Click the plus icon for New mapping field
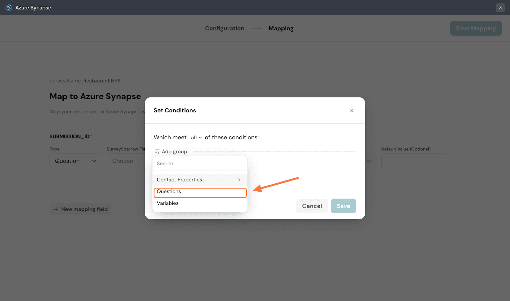 pyautogui.click(x=56, y=209)
